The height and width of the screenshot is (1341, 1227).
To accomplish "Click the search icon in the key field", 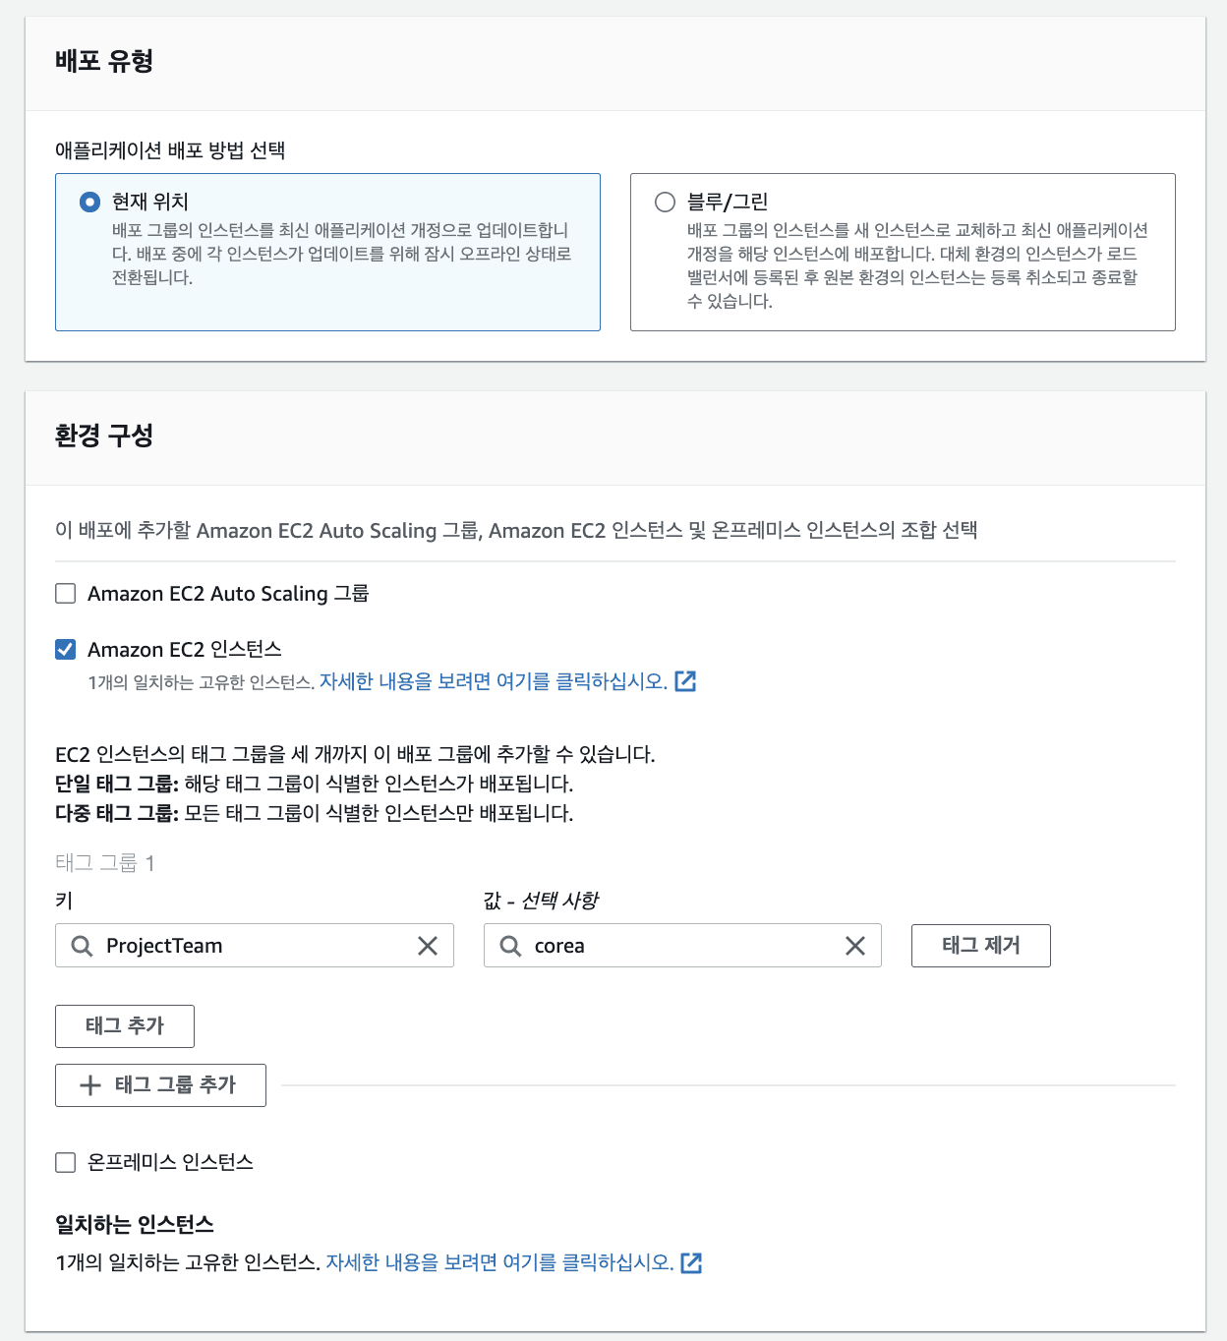I will click(x=83, y=946).
